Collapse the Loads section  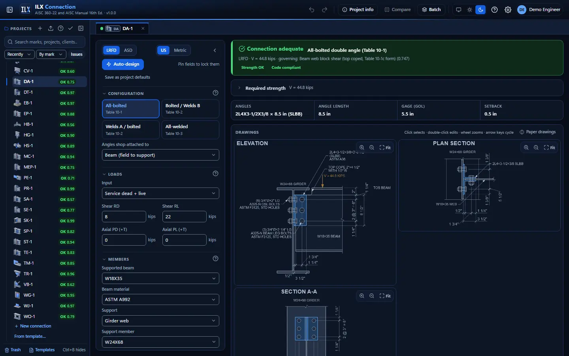(112, 174)
